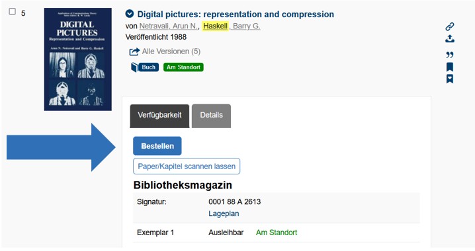The height and width of the screenshot is (251, 475).
Task: Collapse result with circled chevron icon
Action: 130,14
